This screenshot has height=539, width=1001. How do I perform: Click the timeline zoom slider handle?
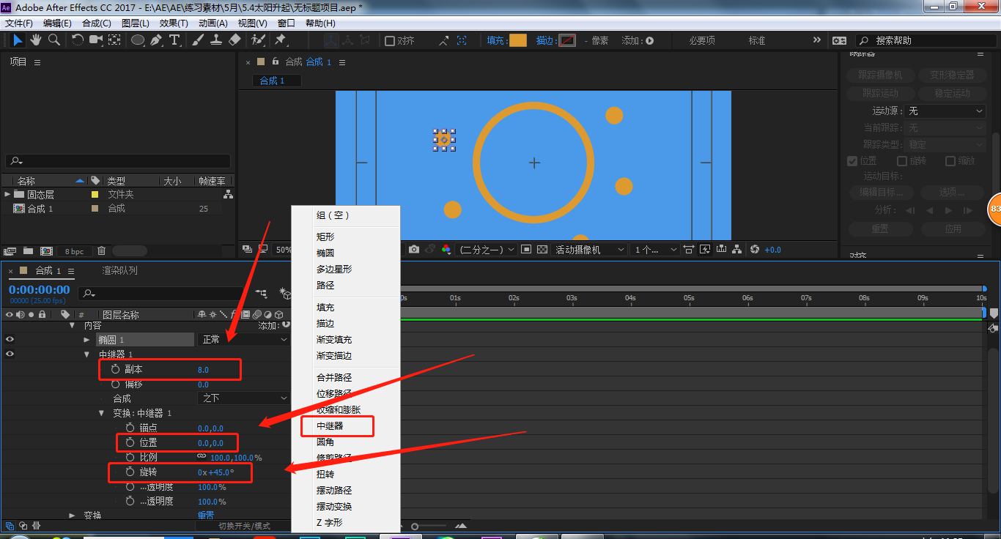pos(415,526)
